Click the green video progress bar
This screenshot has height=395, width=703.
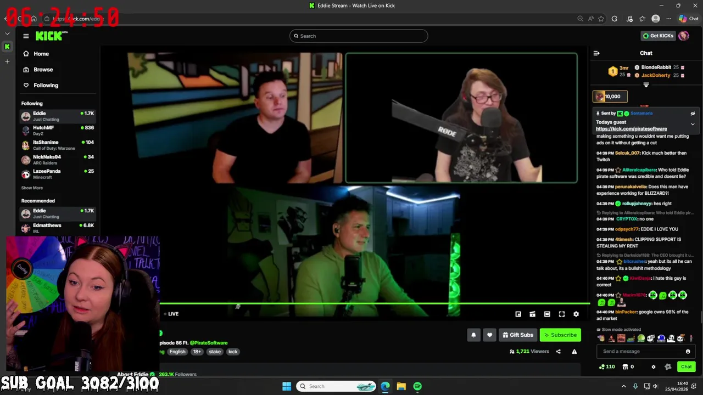(x=375, y=303)
